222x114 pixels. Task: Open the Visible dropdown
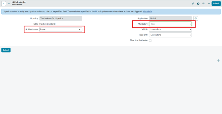pyautogui.click(x=170, y=29)
